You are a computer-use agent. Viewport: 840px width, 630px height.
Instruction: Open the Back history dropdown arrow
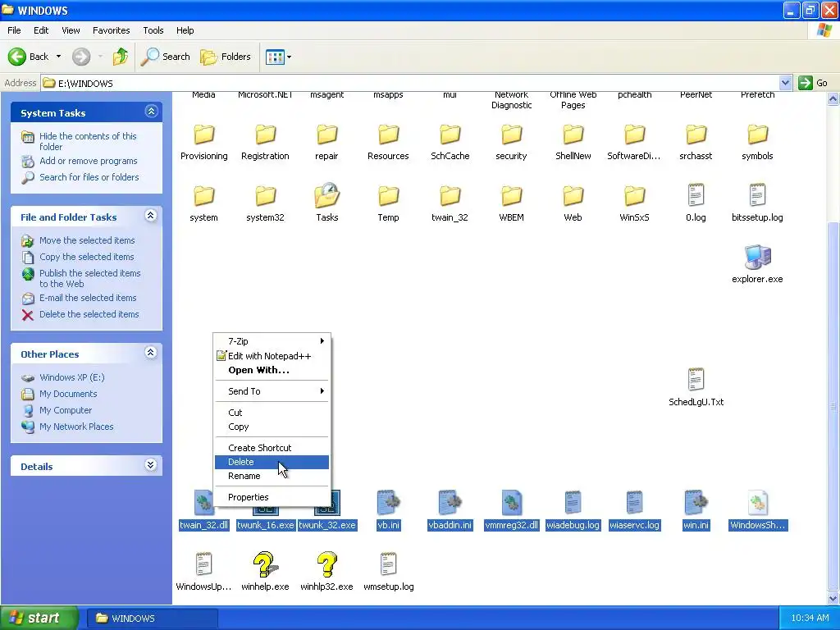pyautogui.click(x=58, y=57)
